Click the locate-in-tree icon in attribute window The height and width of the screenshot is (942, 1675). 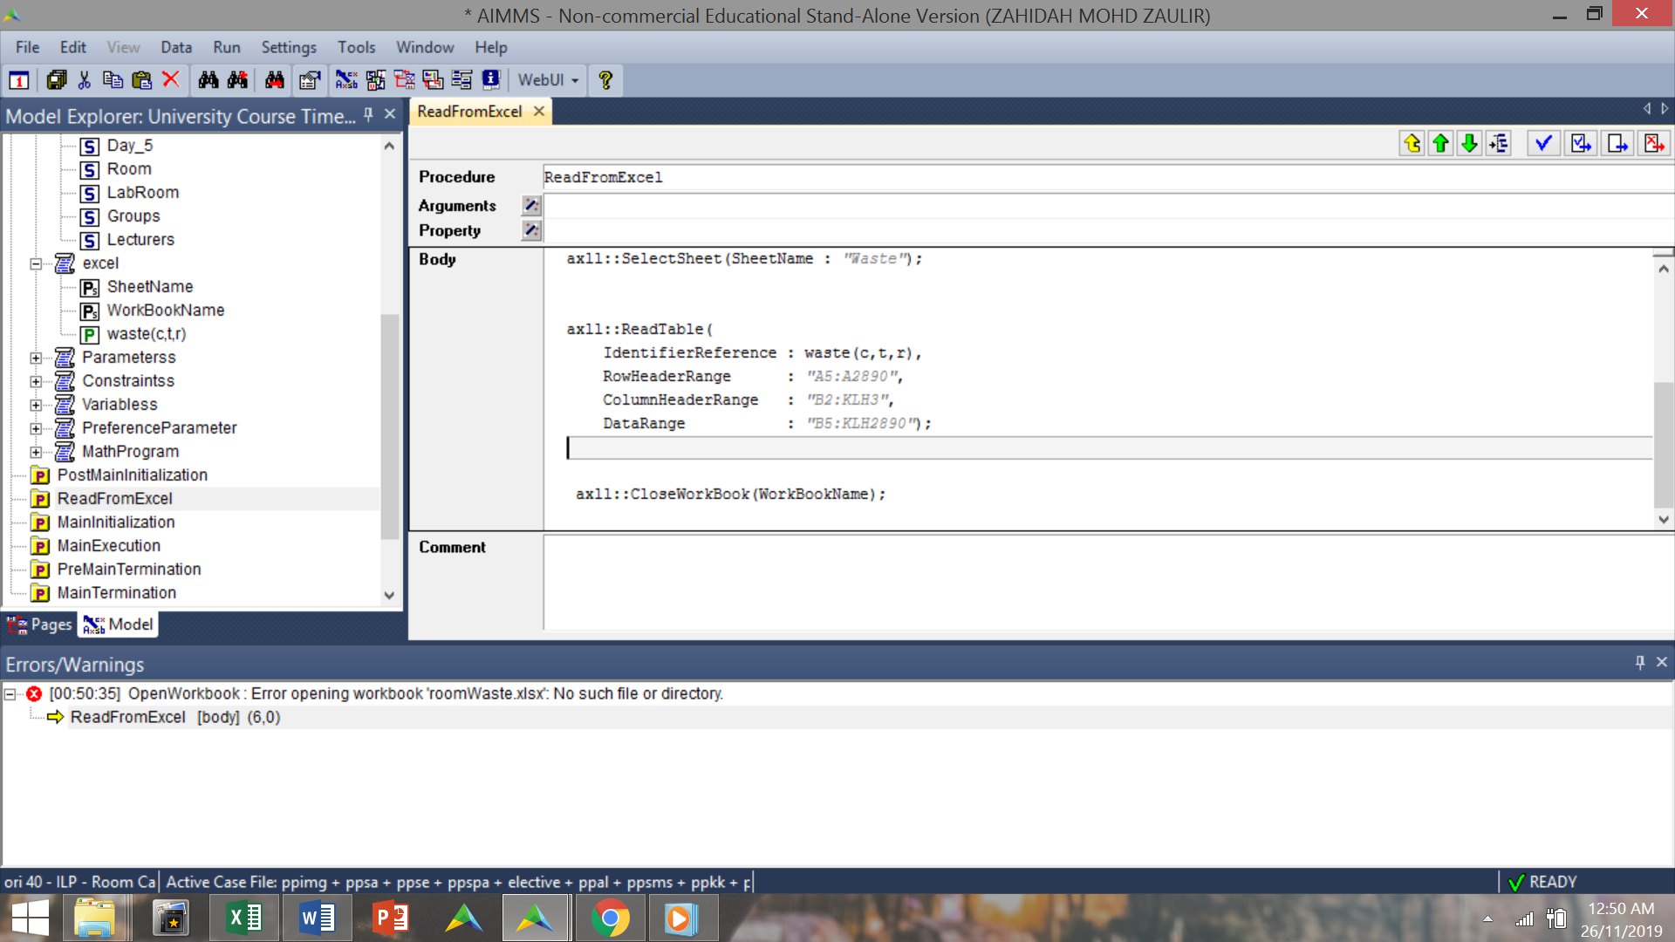(1499, 143)
